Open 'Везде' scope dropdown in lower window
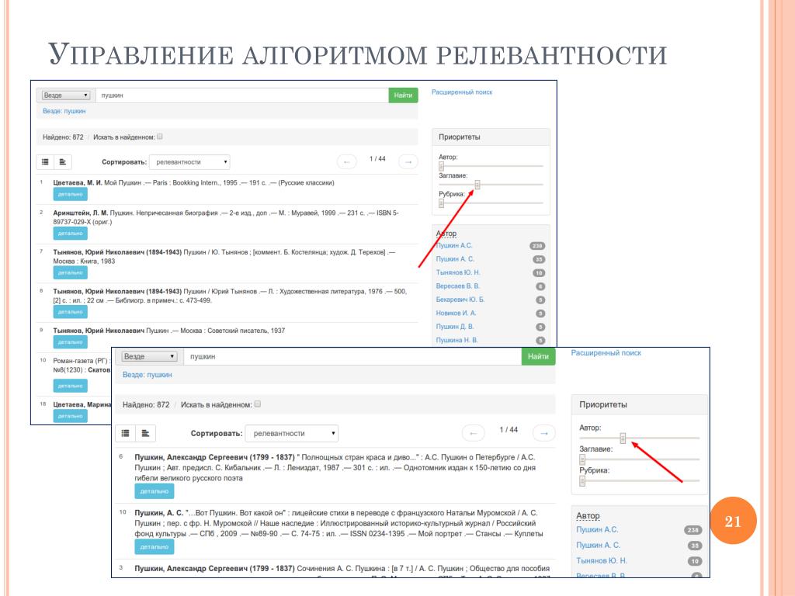Screen dimensions: 795x596 pyautogui.click(x=149, y=356)
